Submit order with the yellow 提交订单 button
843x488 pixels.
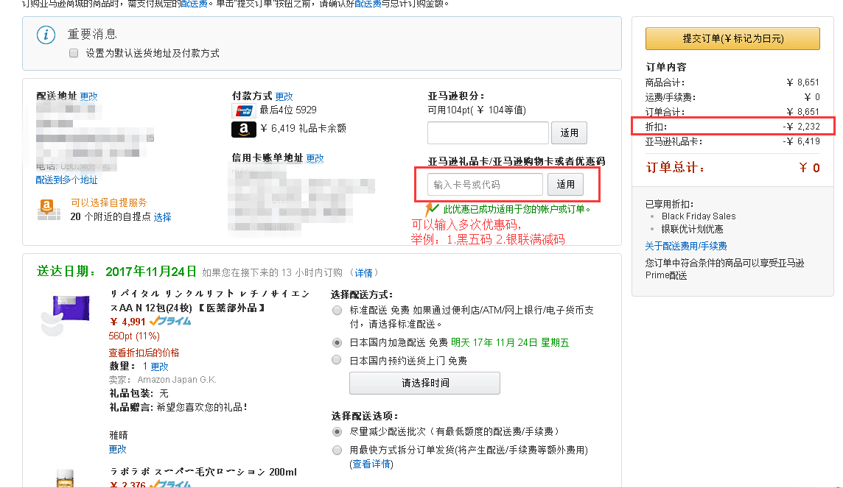point(732,39)
